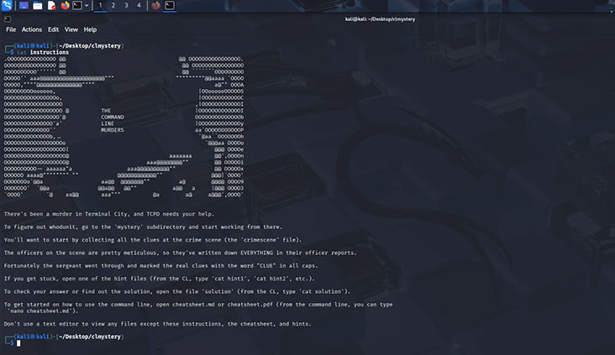Open the File menu
The height and width of the screenshot is (355, 615).
click(x=11, y=29)
